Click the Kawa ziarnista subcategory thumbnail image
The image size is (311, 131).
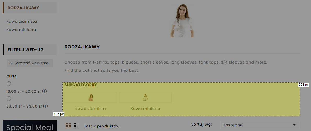pyautogui.click(x=91, y=98)
